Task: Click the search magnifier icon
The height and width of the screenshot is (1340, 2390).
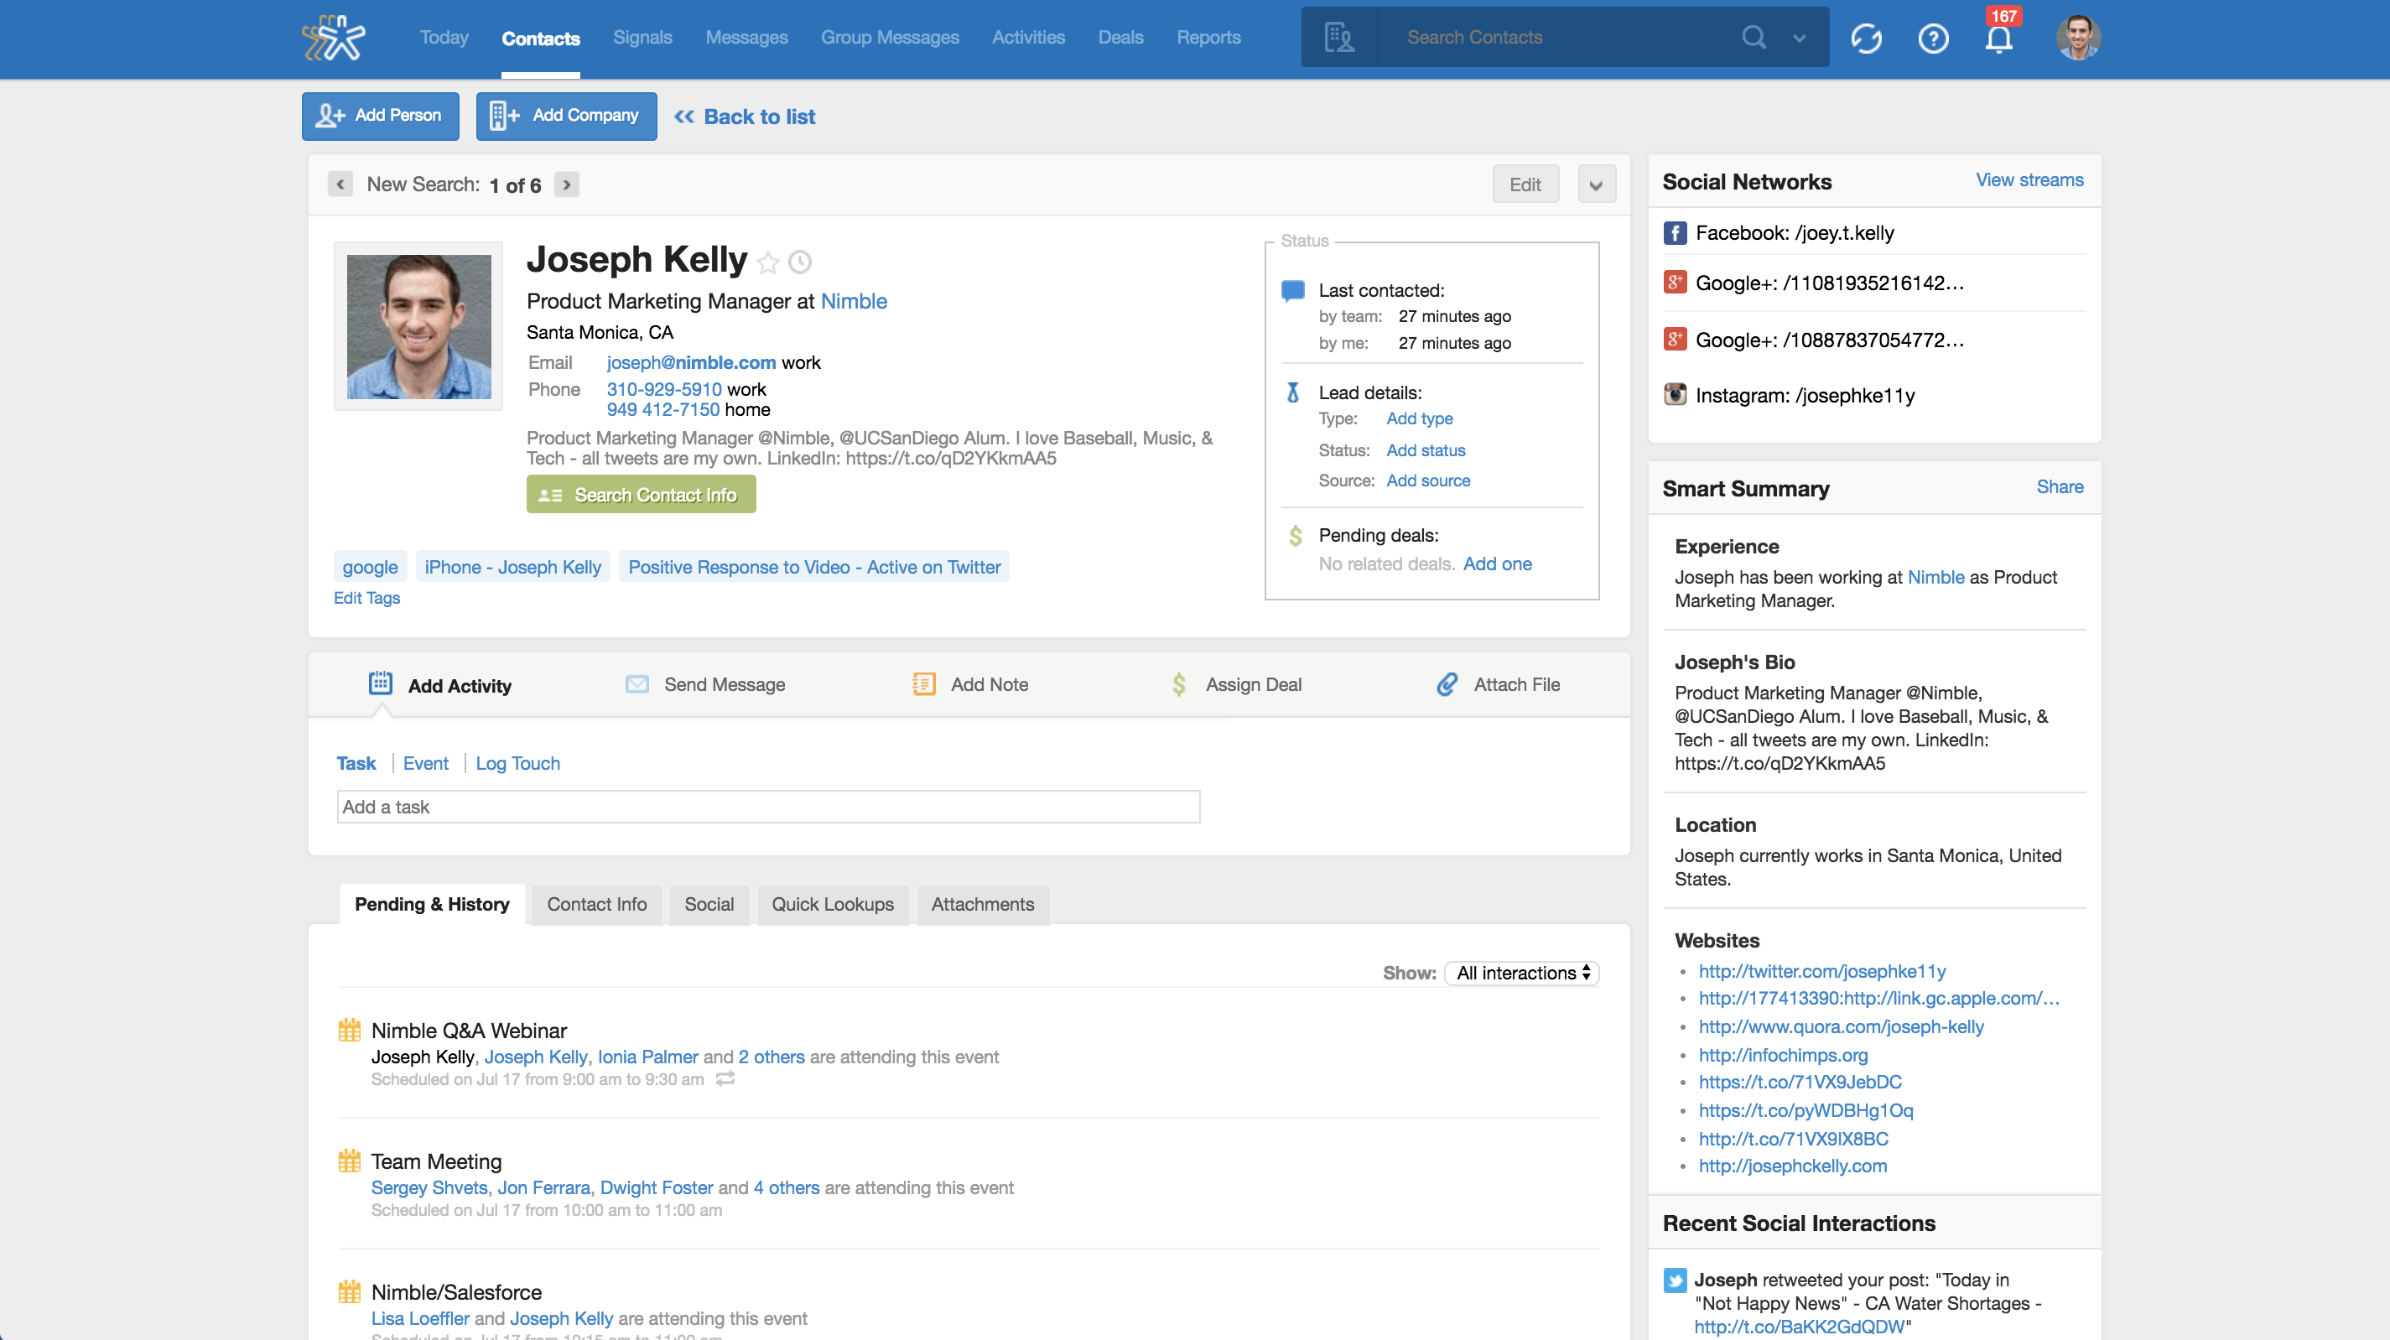Action: point(1753,37)
